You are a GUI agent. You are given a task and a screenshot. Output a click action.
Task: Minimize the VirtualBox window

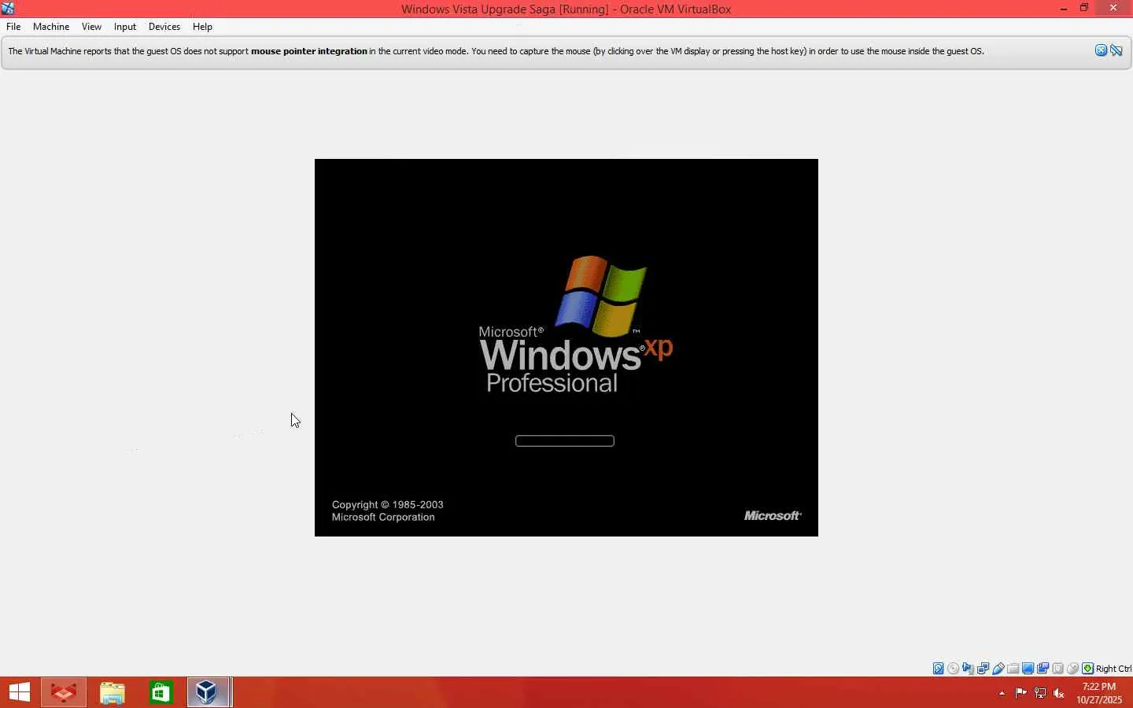pyautogui.click(x=1064, y=9)
